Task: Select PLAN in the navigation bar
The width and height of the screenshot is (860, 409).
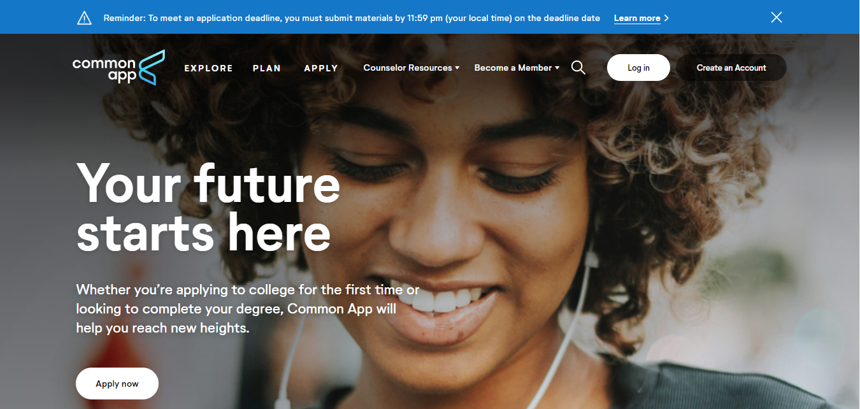Action: point(266,68)
